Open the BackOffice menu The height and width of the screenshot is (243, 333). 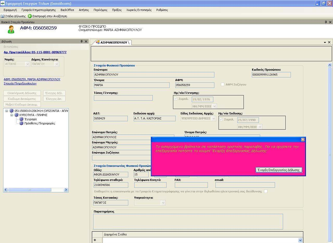tap(67, 10)
